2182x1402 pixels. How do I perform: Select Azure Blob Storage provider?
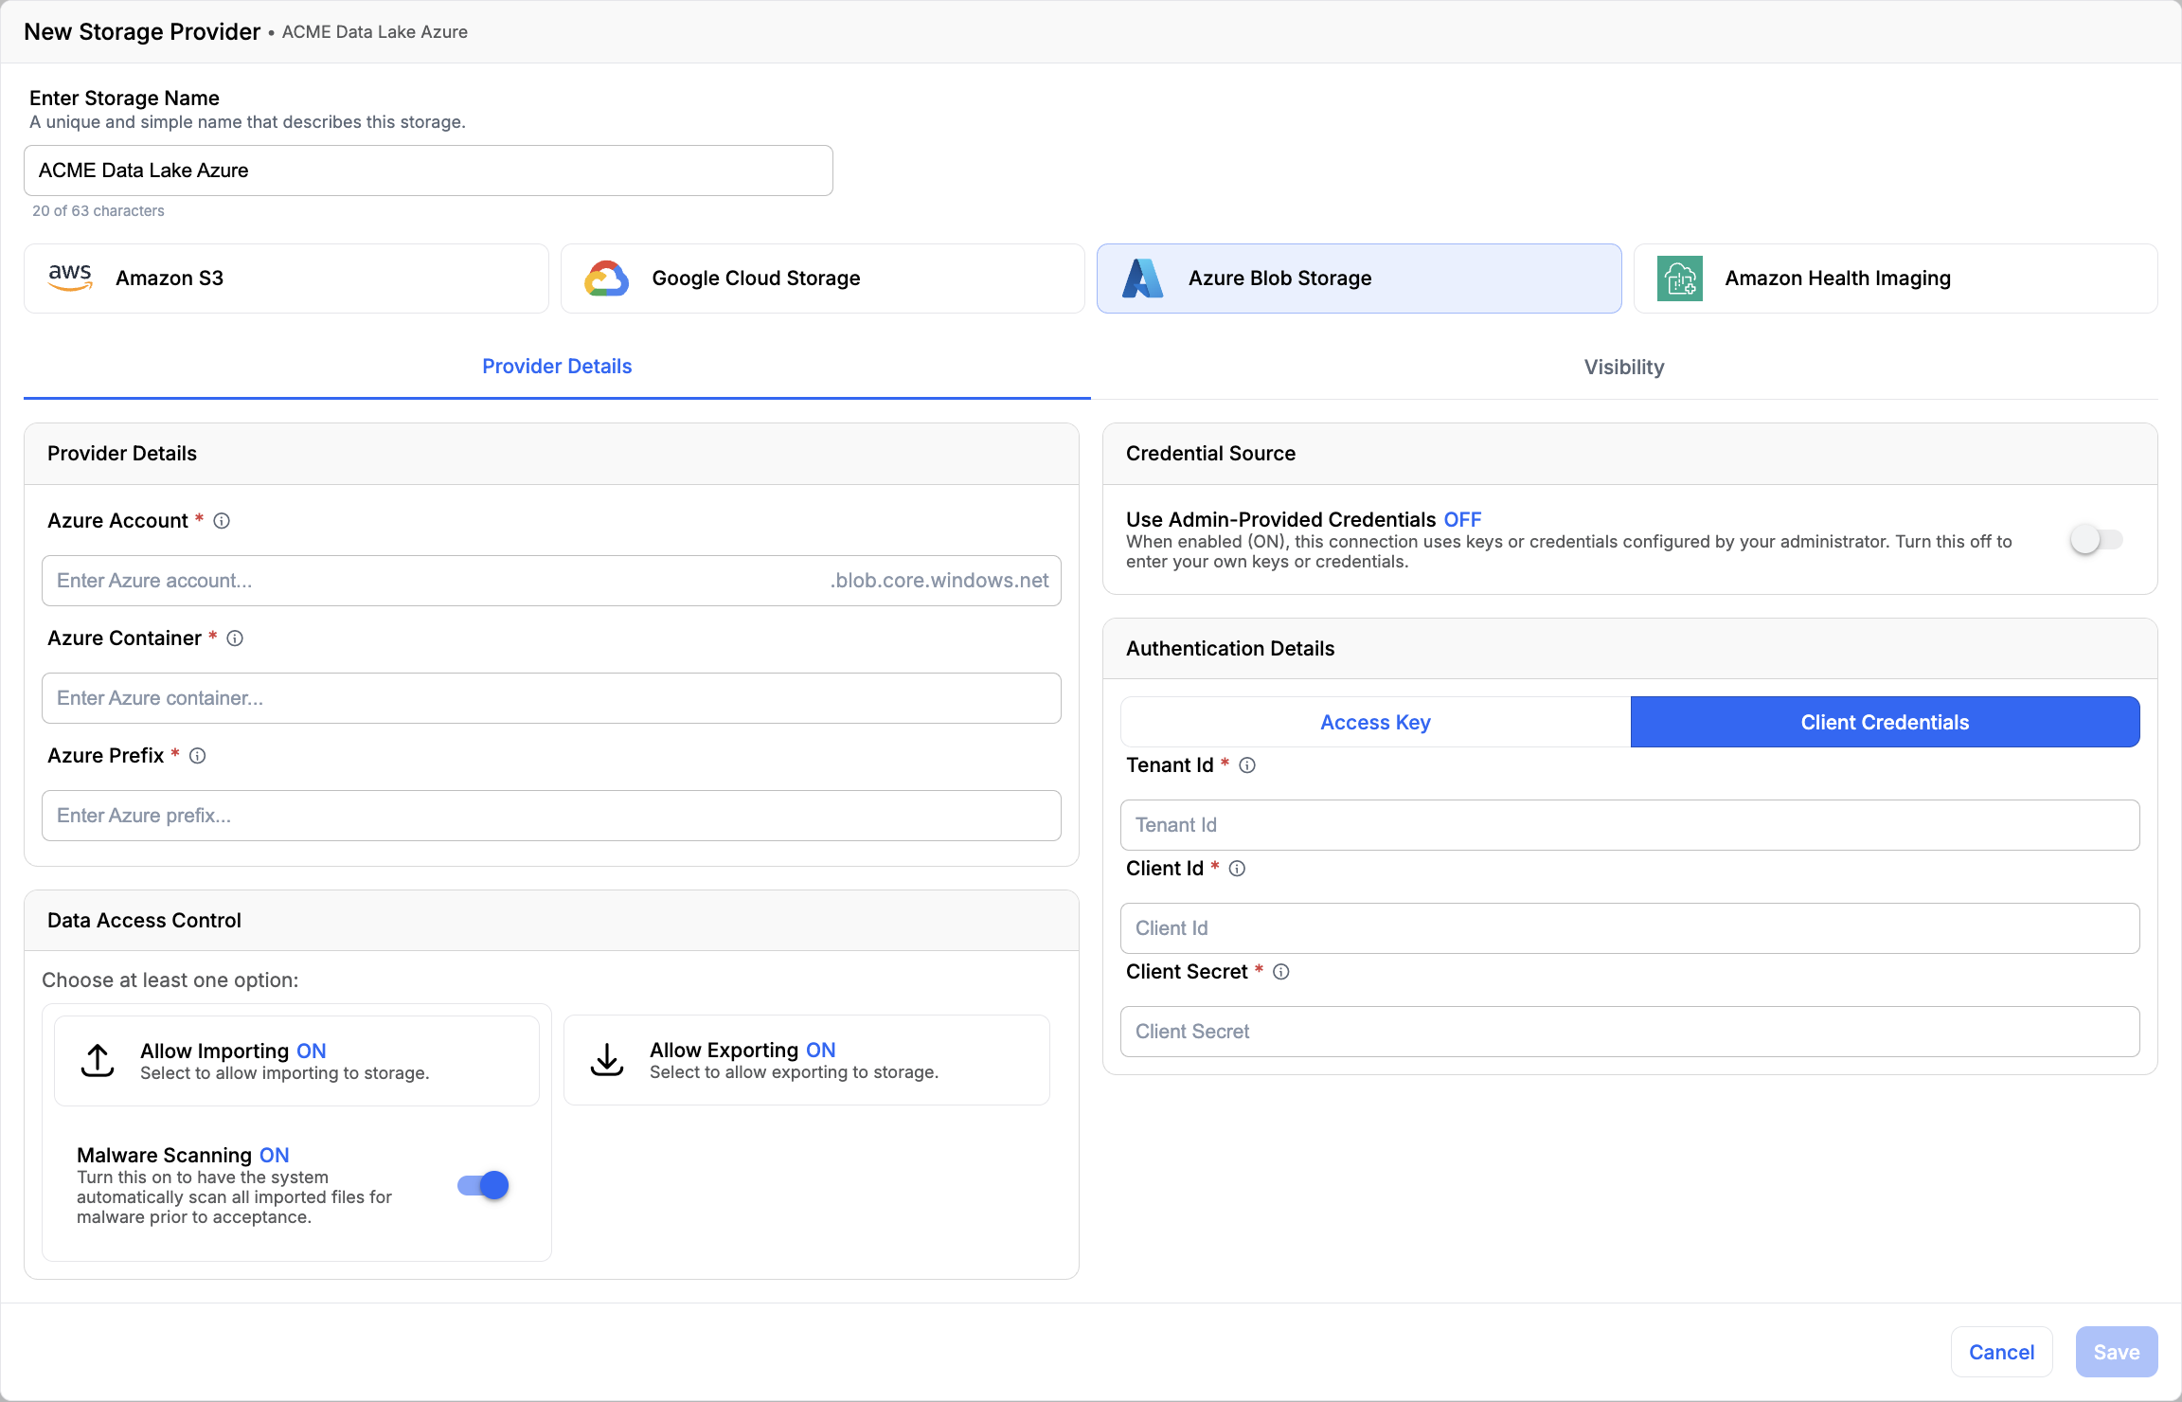[1359, 279]
